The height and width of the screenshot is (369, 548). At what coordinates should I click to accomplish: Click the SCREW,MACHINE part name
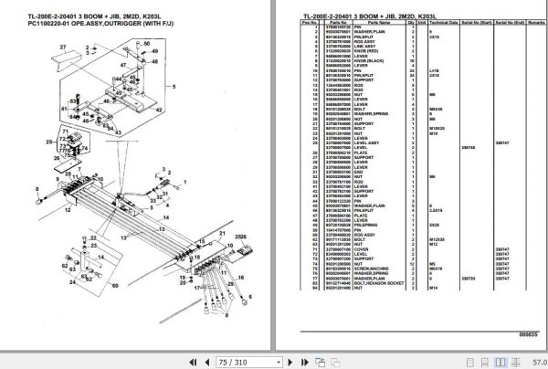point(371,269)
